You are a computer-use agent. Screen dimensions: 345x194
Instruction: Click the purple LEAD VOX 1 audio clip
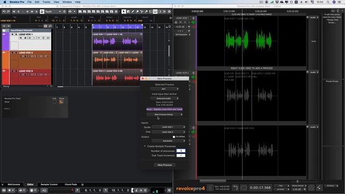coord(118,41)
